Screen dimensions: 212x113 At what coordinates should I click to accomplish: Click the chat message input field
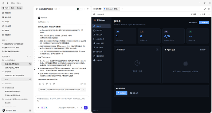[62, 100]
